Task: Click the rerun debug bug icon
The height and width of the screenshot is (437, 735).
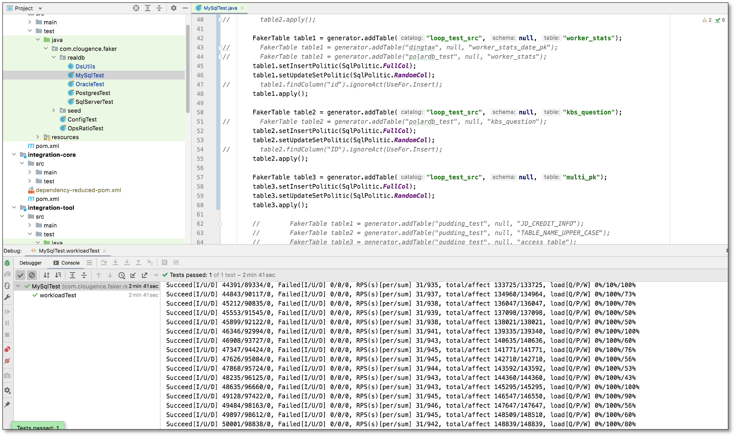Action: click(x=7, y=263)
